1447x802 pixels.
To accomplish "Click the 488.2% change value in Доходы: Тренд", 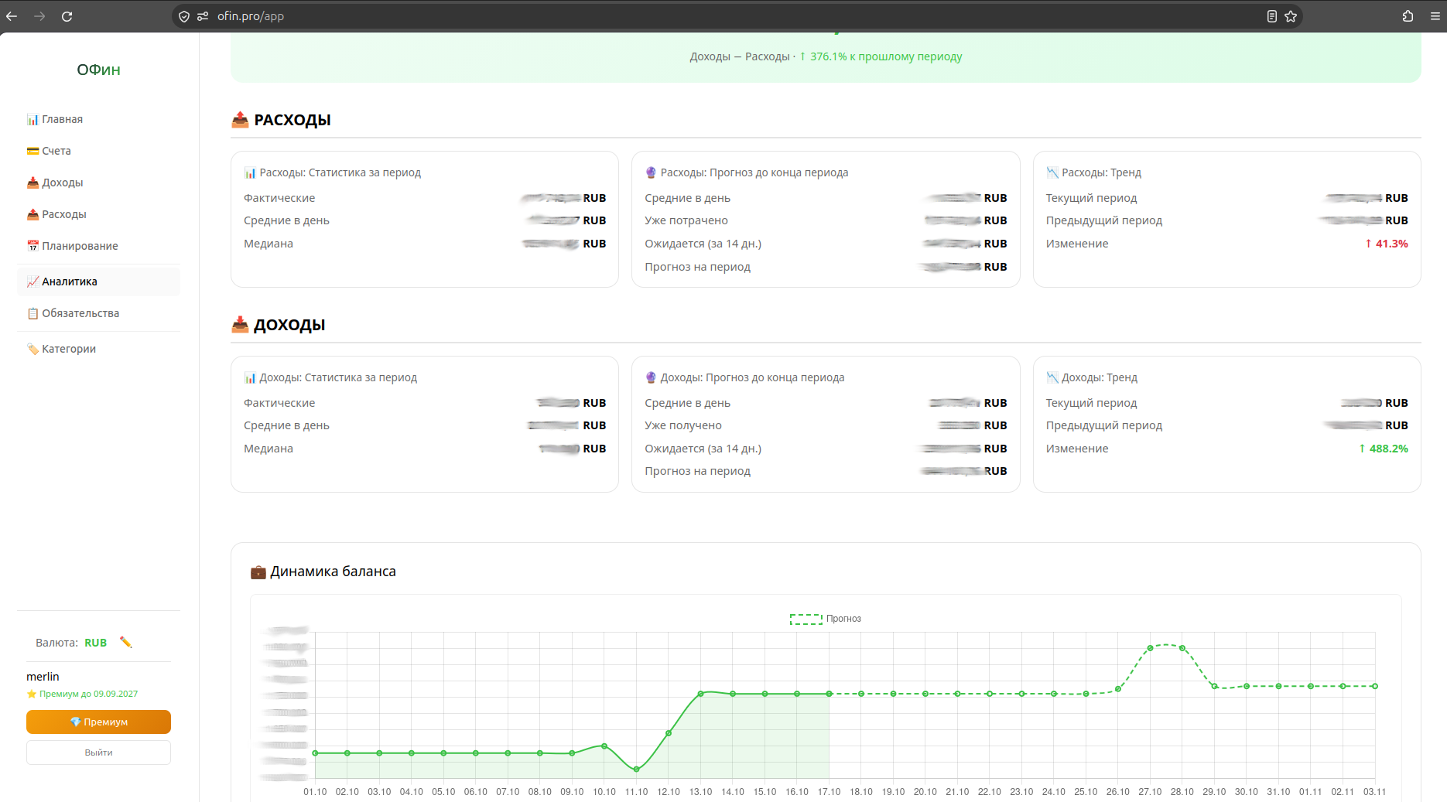I will coord(1383,449).
